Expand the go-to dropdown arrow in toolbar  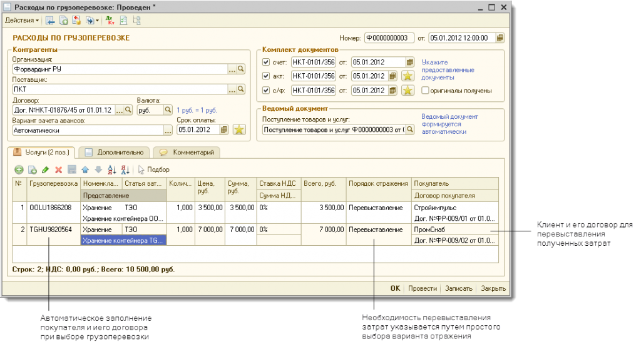[97, 21]
